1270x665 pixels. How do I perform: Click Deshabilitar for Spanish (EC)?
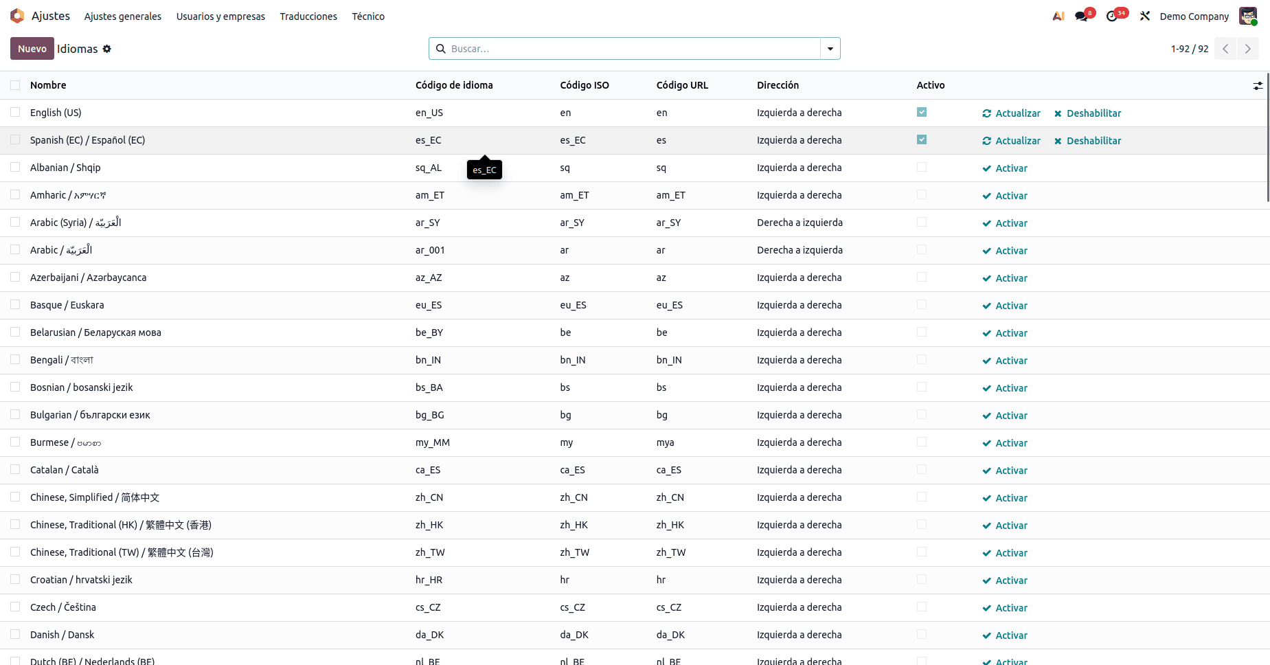1087,140
